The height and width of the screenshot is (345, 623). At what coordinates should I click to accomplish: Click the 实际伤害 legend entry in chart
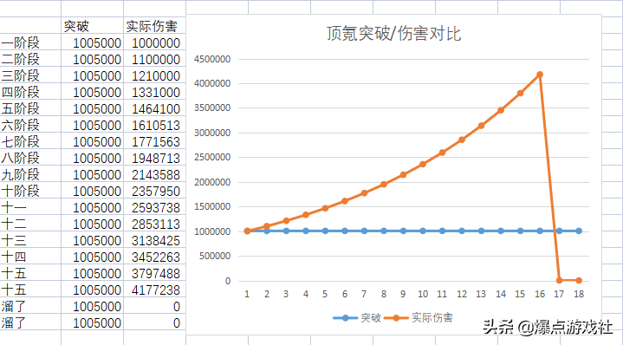click(419, 317)
